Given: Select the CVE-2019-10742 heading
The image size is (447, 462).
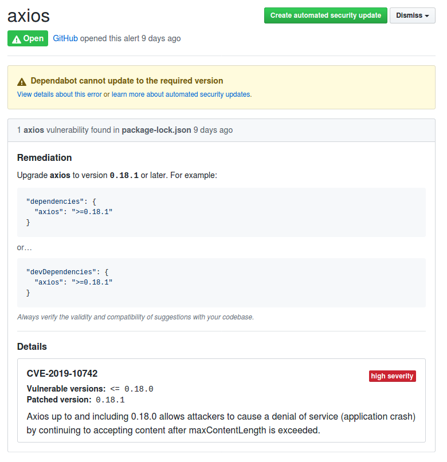Looking at the screenshot, I should [x=62, y=373].
